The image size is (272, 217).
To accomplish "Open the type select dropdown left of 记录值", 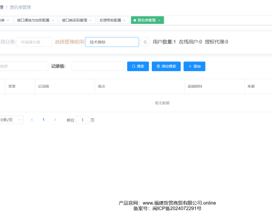I will [x=23, y=66].
